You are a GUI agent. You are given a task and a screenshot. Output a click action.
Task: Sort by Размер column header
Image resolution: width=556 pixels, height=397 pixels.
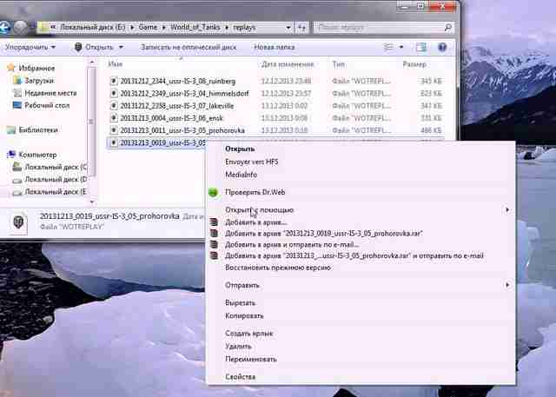tap(414, 64)
